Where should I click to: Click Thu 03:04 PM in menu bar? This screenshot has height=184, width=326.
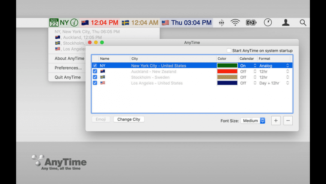(x=191, y=23)
